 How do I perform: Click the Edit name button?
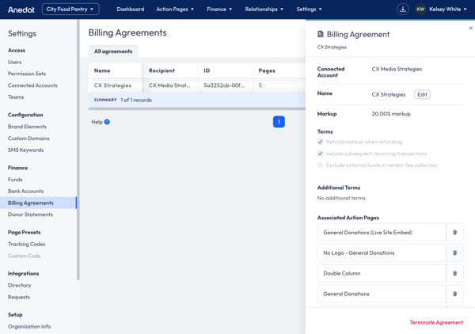pyautogui.click(x=422, y=94)
